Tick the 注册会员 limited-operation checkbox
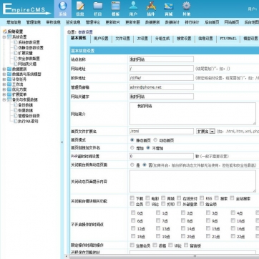 [x=132, y=245]
